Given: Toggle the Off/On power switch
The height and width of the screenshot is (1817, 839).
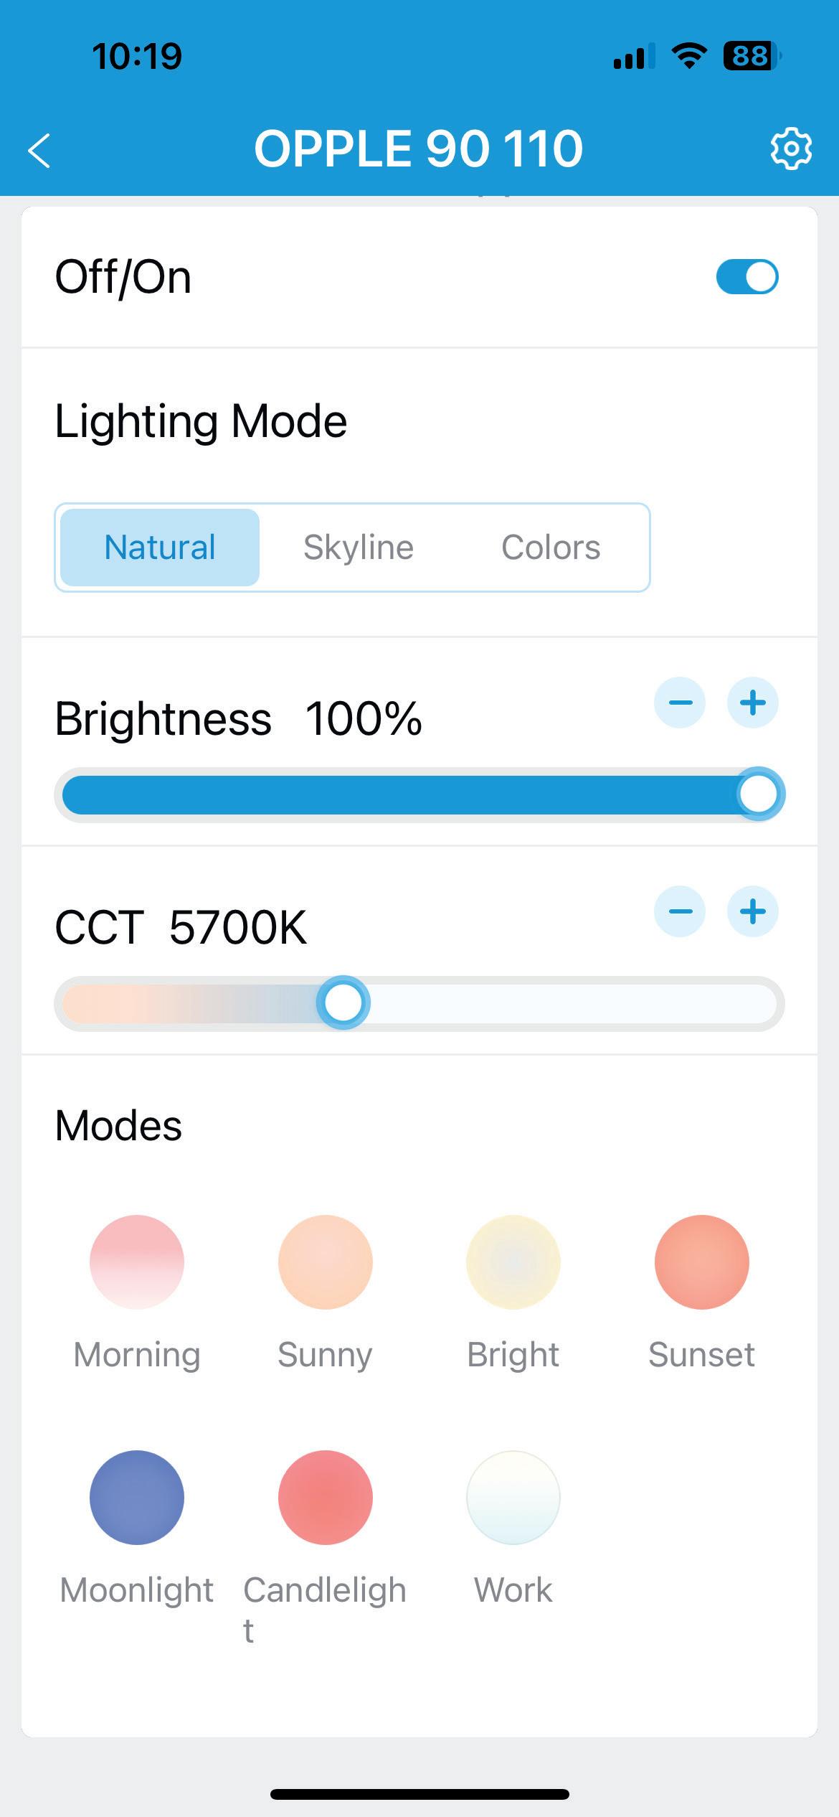Looking at the screenshot, I should point(746,277).
